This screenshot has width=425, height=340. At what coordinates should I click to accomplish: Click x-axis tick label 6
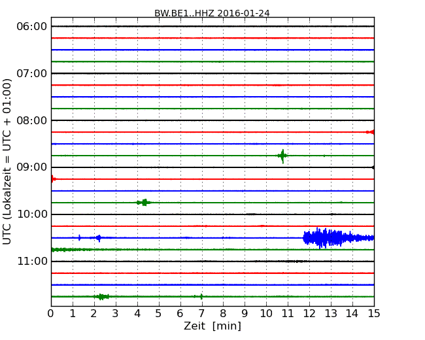[x=180, y=314]
